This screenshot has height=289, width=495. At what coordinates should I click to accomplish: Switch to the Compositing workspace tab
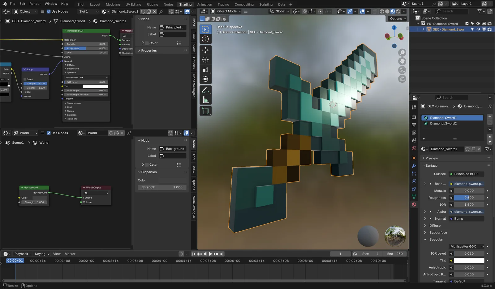click(244, 4)
